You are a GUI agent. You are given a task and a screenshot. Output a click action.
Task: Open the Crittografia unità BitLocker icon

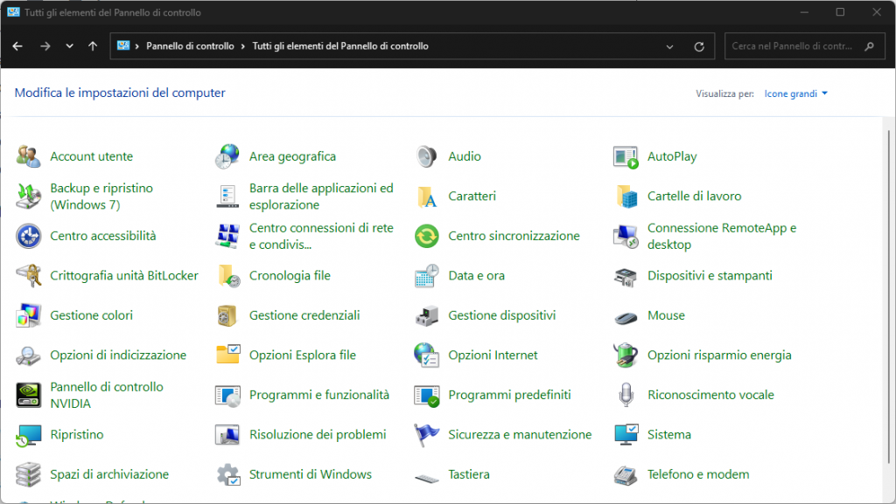point(29,276)
